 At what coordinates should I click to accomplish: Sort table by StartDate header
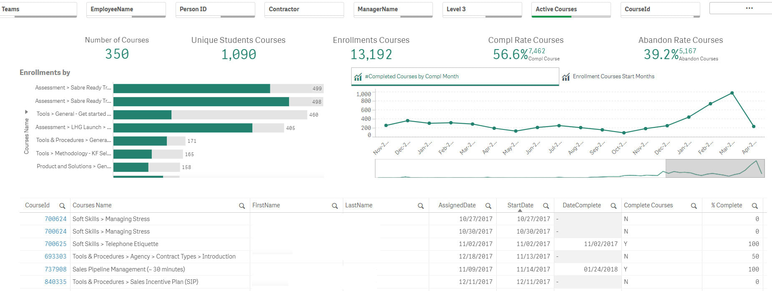point(520,205)
